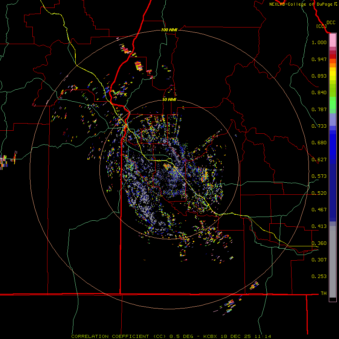Click the TH threshold label
Image resolution: width=339 pixels, height=339 pixels.
[324, 293]
